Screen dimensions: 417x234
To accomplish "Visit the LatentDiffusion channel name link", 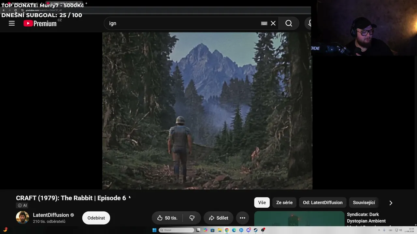I will point(51,215).
